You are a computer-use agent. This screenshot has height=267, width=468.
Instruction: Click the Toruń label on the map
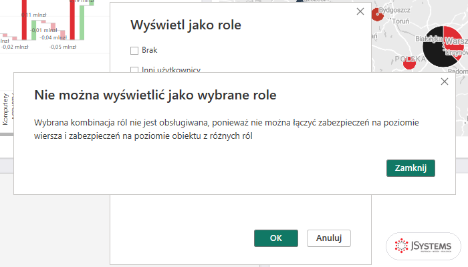400,21
